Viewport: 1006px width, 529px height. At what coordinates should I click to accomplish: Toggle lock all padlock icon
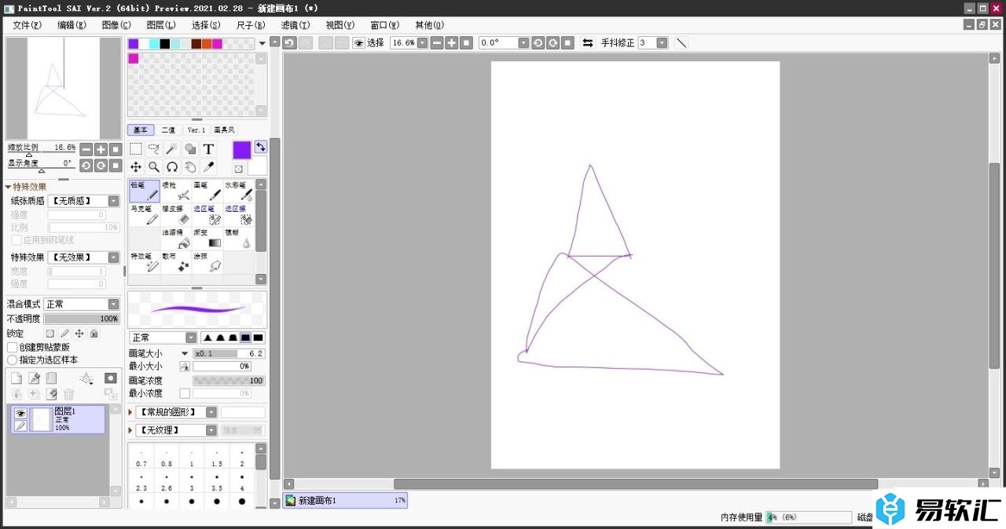tap(94, 334)
